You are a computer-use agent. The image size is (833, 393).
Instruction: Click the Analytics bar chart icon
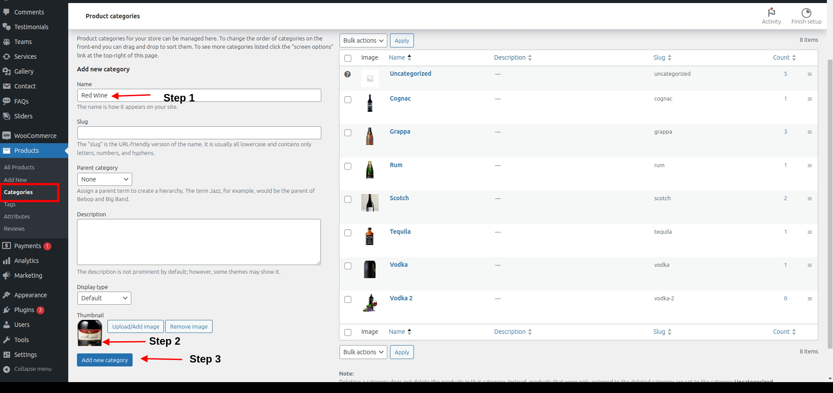(7, 261)
